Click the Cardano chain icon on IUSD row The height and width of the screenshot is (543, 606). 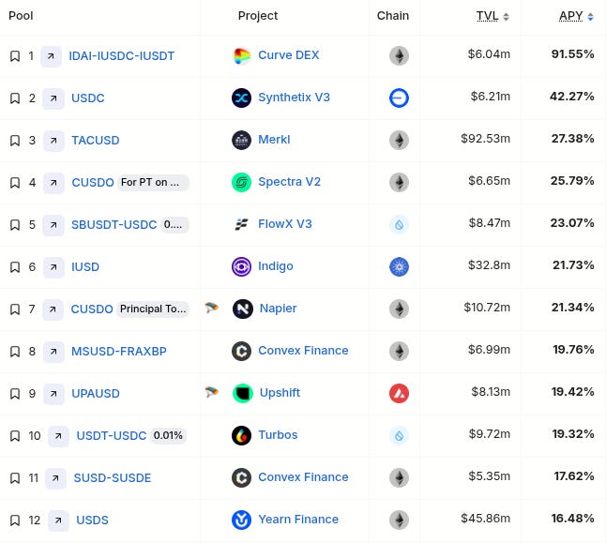[x=399, y=267]
